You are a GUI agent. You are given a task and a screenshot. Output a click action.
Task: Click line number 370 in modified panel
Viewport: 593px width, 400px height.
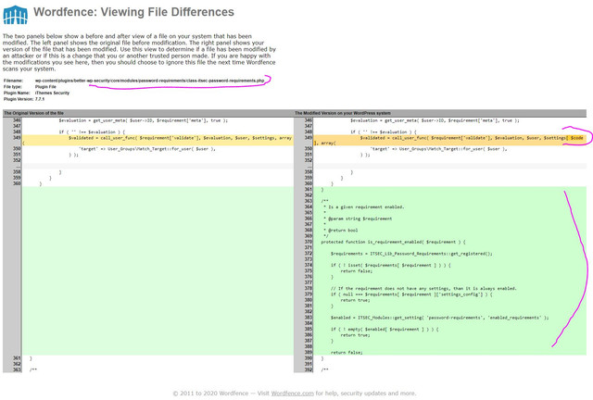(309, 242)
